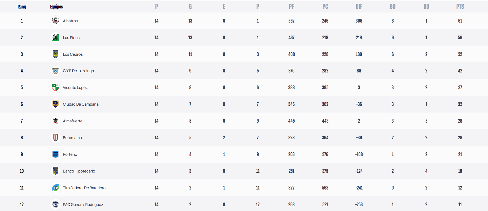Sort table by the PTS column header
This screenshot has width=488, height=211.
[460, 7]
